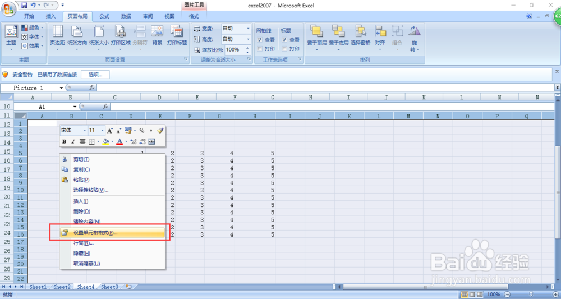Go to first sheet navigation arrow

click(4, 287)
